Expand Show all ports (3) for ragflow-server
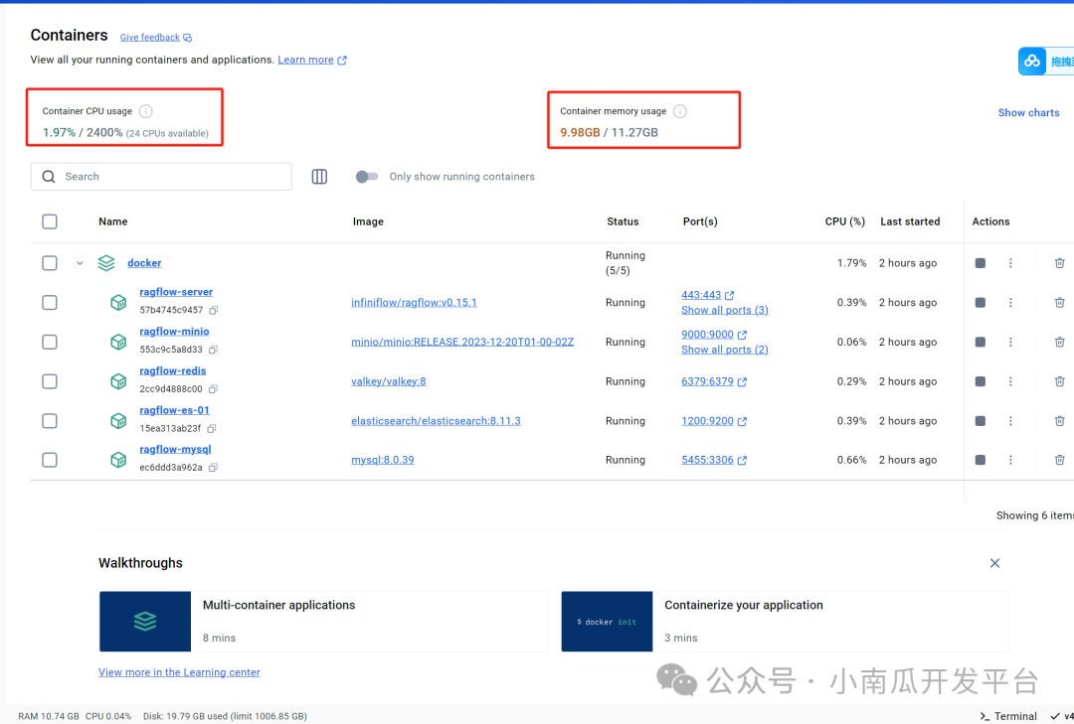This screenshot has height=724, width=1074. [725, 310]
